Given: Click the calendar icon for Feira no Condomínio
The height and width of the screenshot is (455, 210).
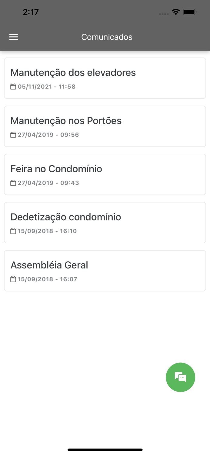Looking at the screenshot, I should click(13, 183).
